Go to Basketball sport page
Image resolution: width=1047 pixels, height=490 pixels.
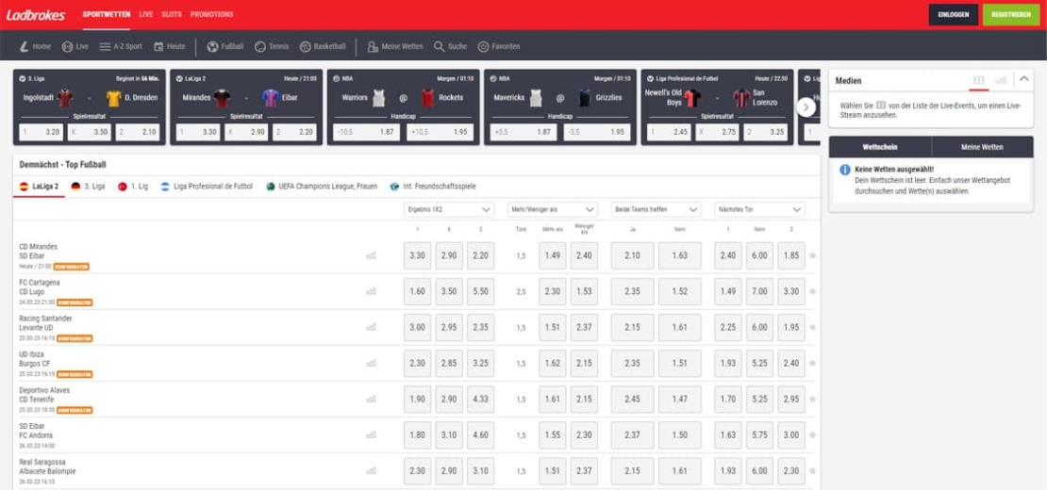323,47
